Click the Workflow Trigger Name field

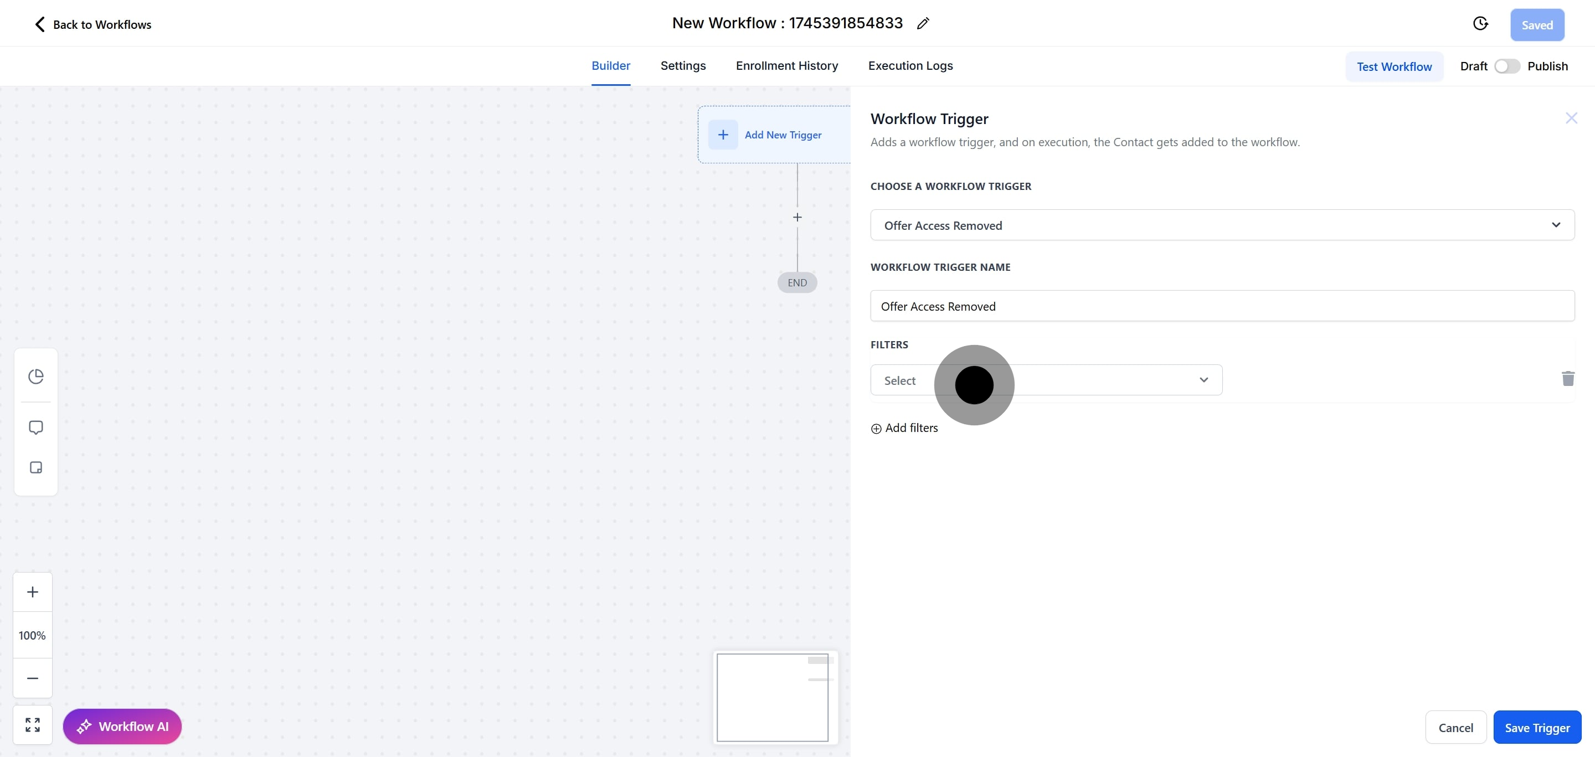tap(1222, 306)
